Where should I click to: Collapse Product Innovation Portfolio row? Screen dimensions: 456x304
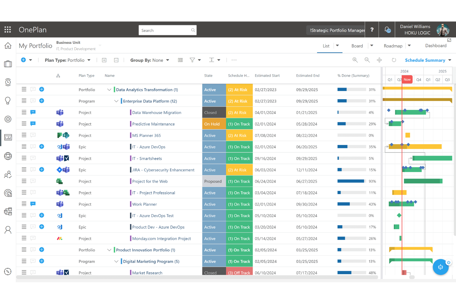click(x=109, y=250)
